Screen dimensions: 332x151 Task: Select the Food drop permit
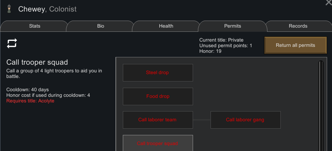coord(158,96)
